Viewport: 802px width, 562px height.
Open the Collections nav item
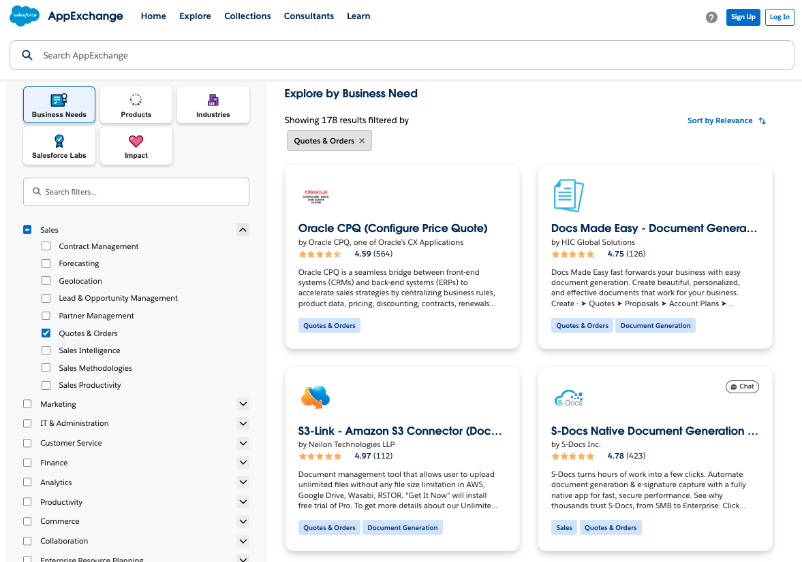(x=247, y=16)
